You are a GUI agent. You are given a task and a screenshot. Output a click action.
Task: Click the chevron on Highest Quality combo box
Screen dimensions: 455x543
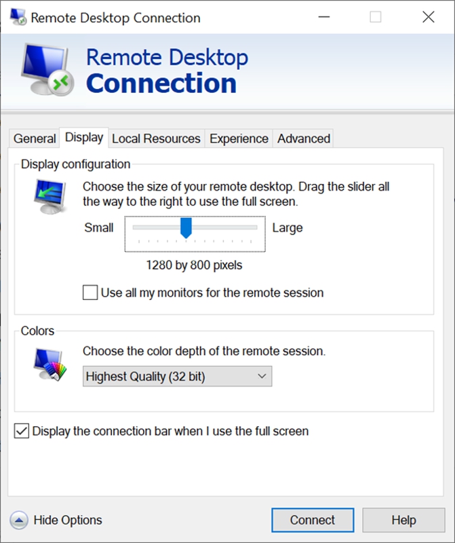[262, 376]
